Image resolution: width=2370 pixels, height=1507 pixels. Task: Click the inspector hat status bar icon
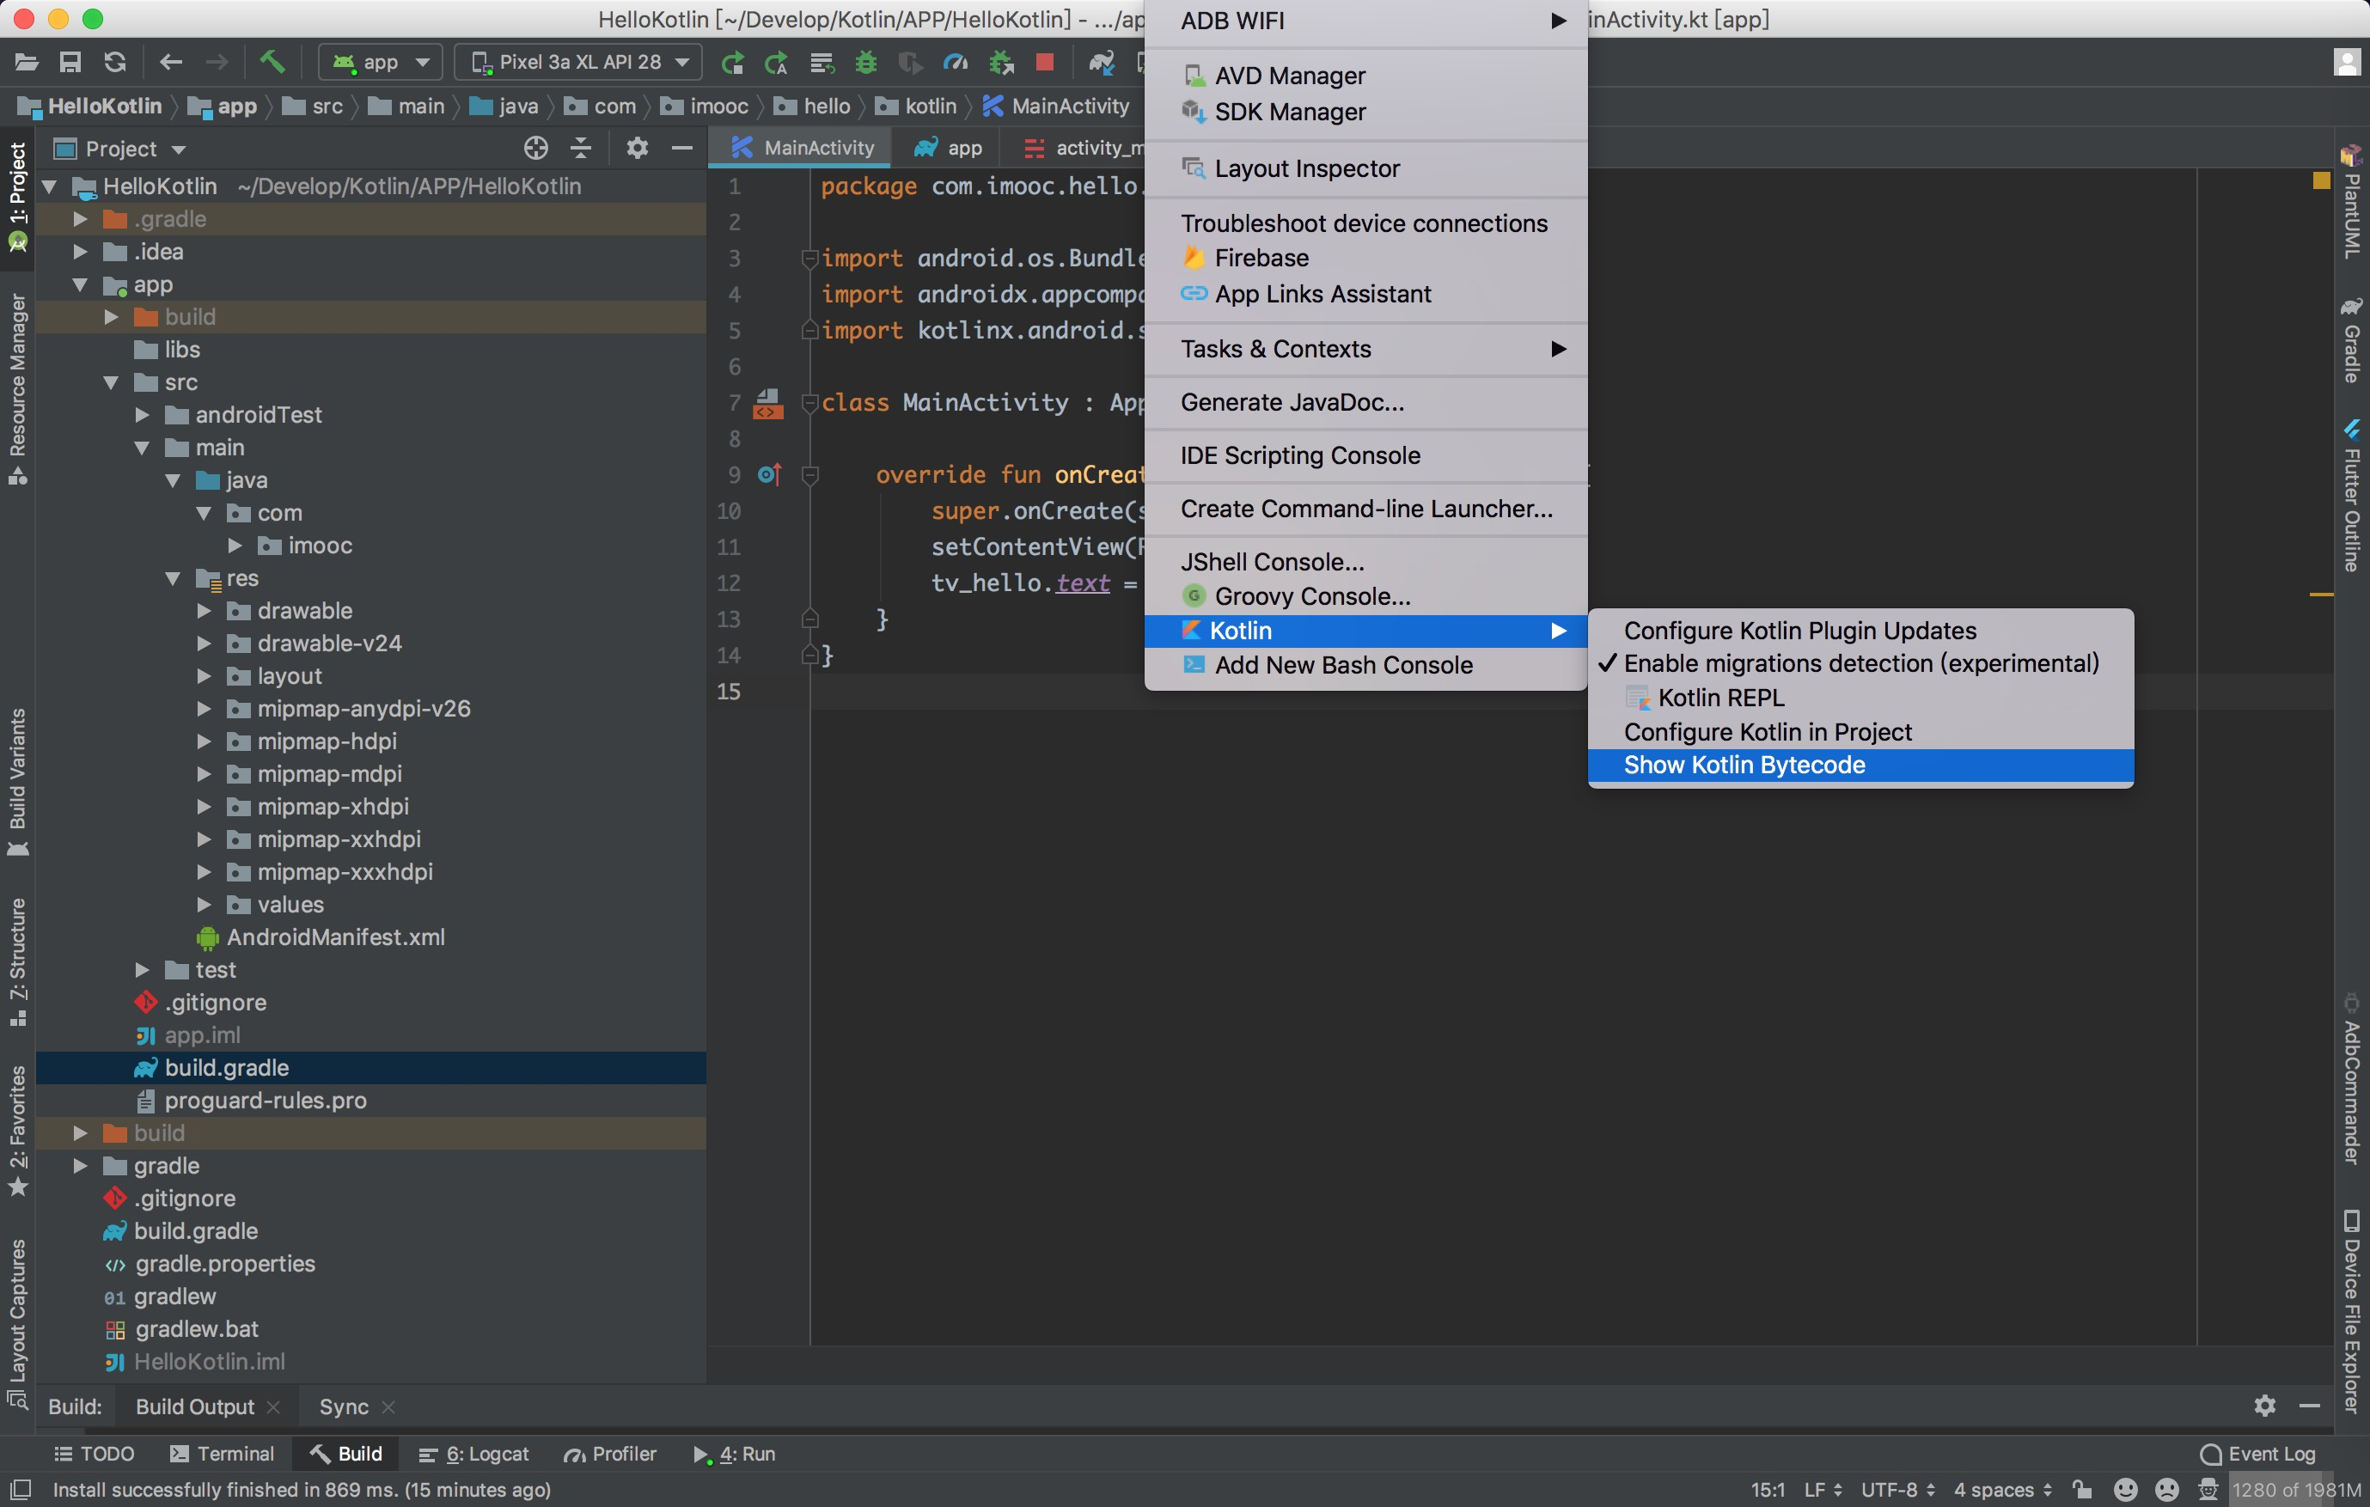point(2208,1489)
